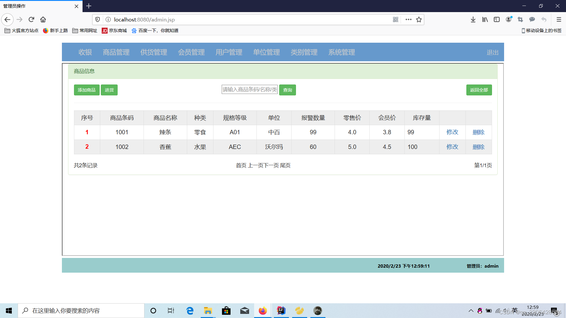Viewport: 566px width, 318px height.
Task: Open File Explorer from taskbar
Action: coord(208,311)
